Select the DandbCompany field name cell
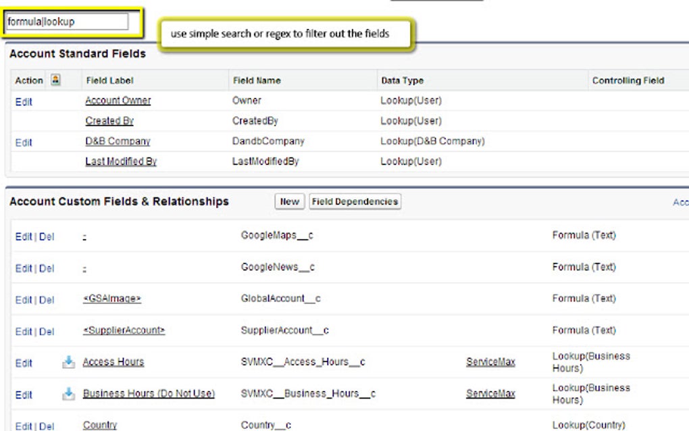This screenshot has height=431, width=689. (268, 141)
